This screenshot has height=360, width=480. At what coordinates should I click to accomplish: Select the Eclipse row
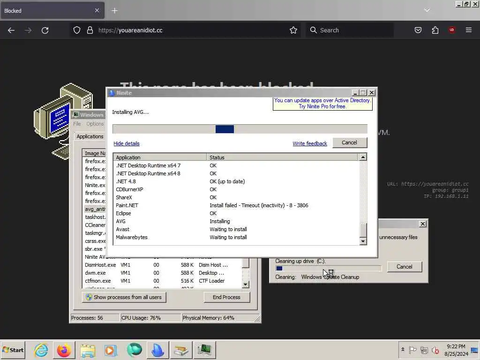(236, 213)
